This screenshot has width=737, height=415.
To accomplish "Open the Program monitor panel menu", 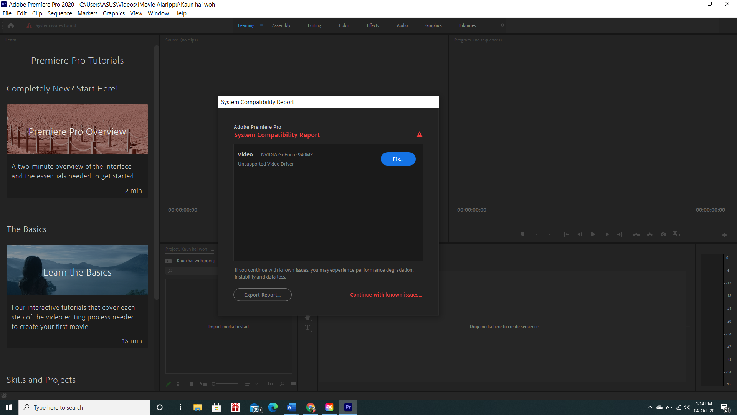I will point(507,40).
